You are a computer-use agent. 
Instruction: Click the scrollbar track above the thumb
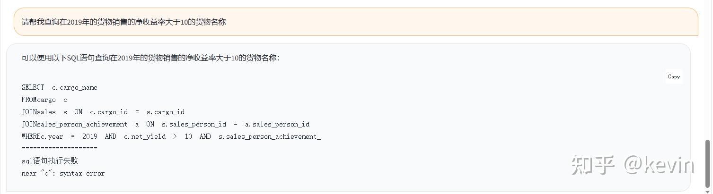pos(708,70)
